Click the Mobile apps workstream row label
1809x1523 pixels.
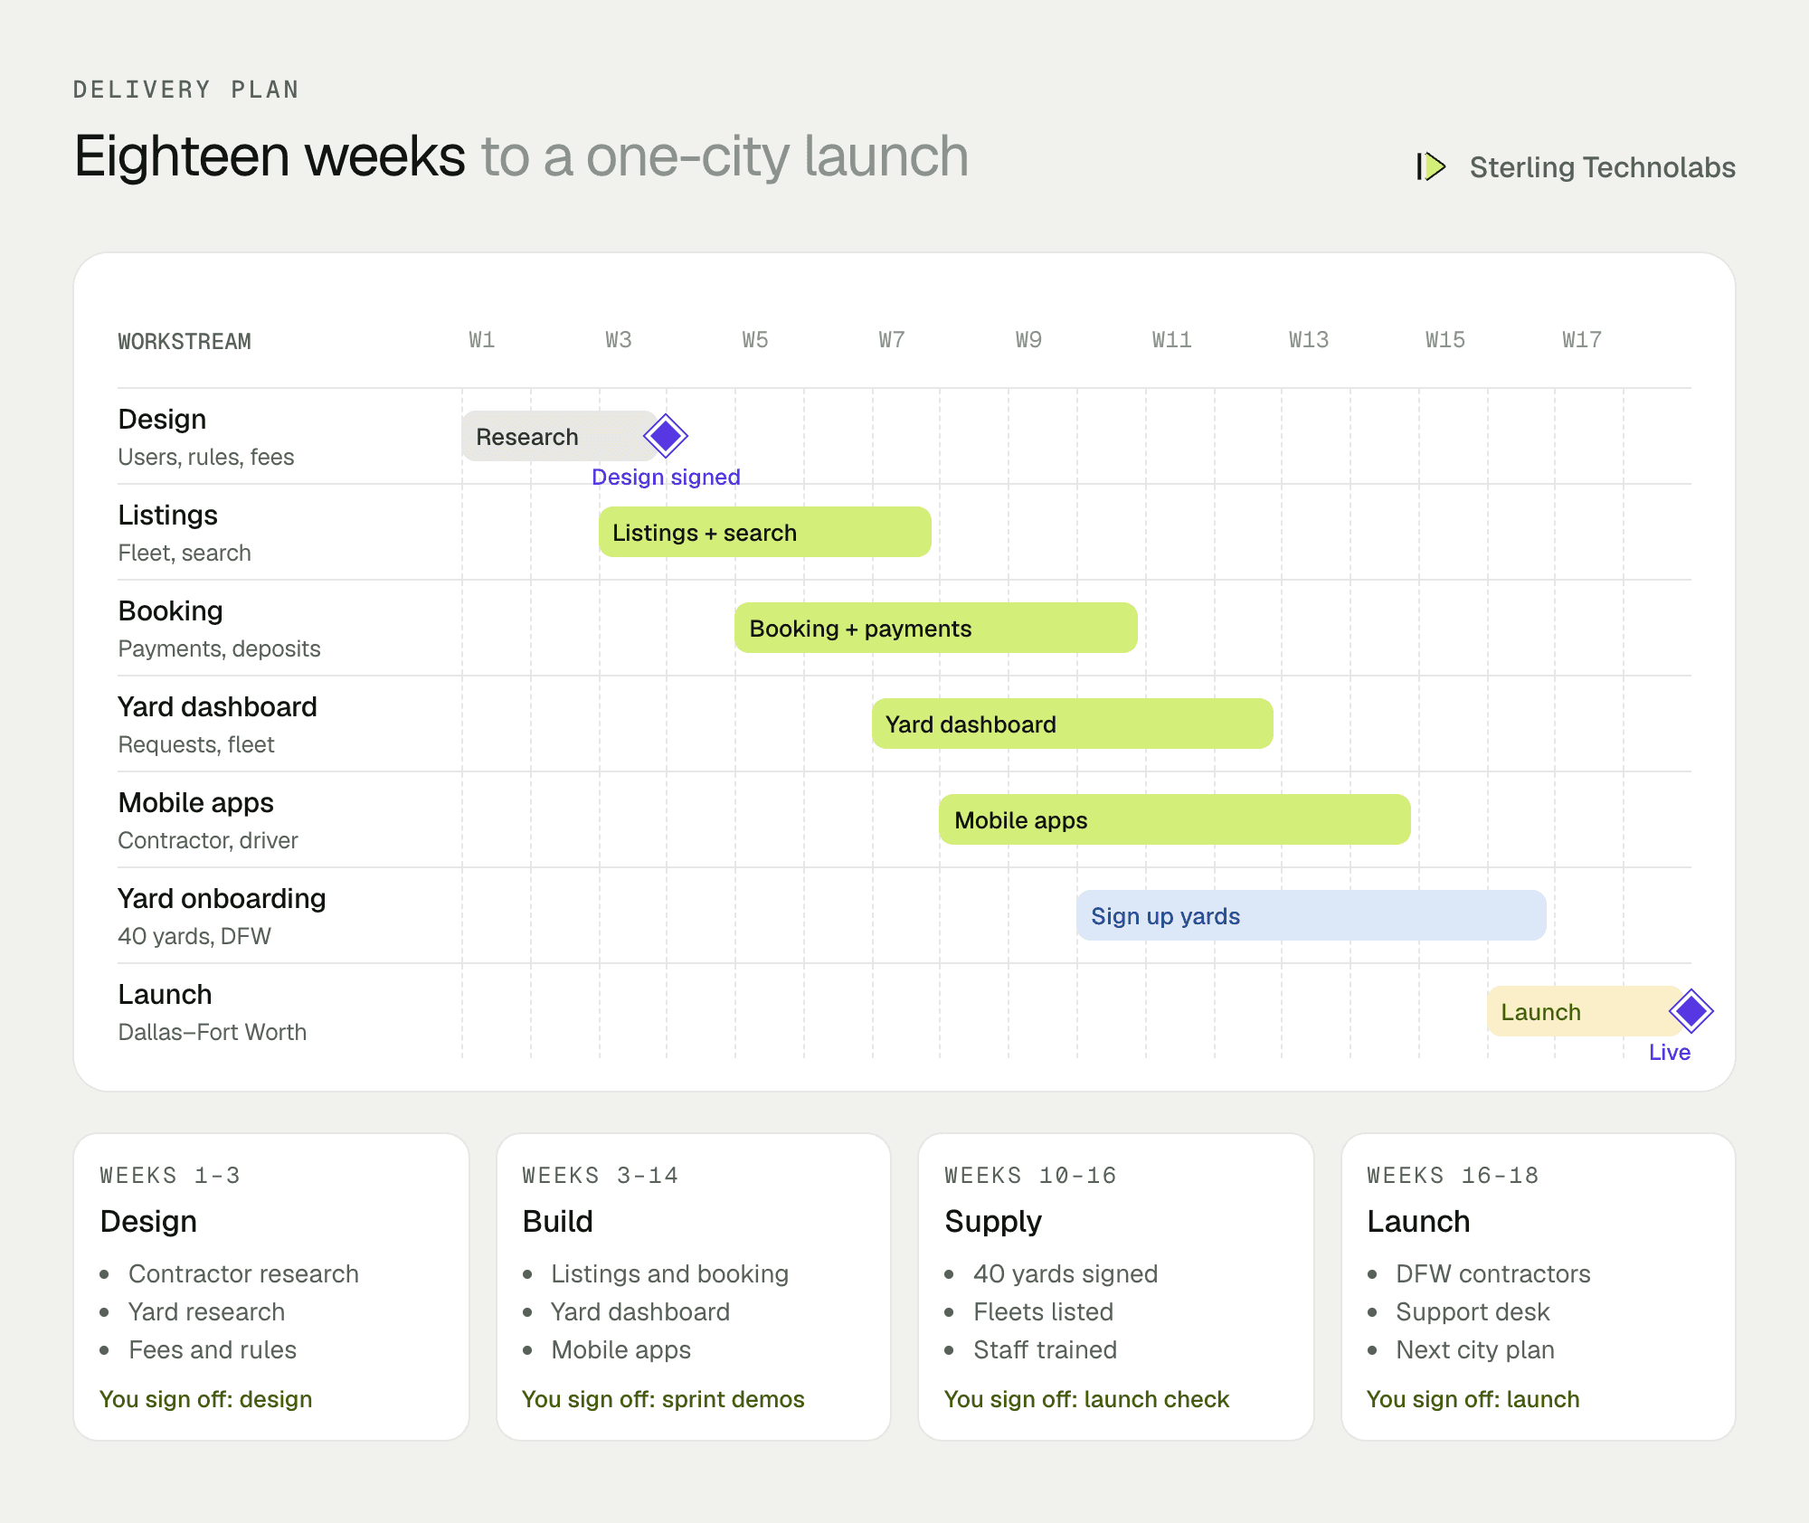tap(195, 802)
